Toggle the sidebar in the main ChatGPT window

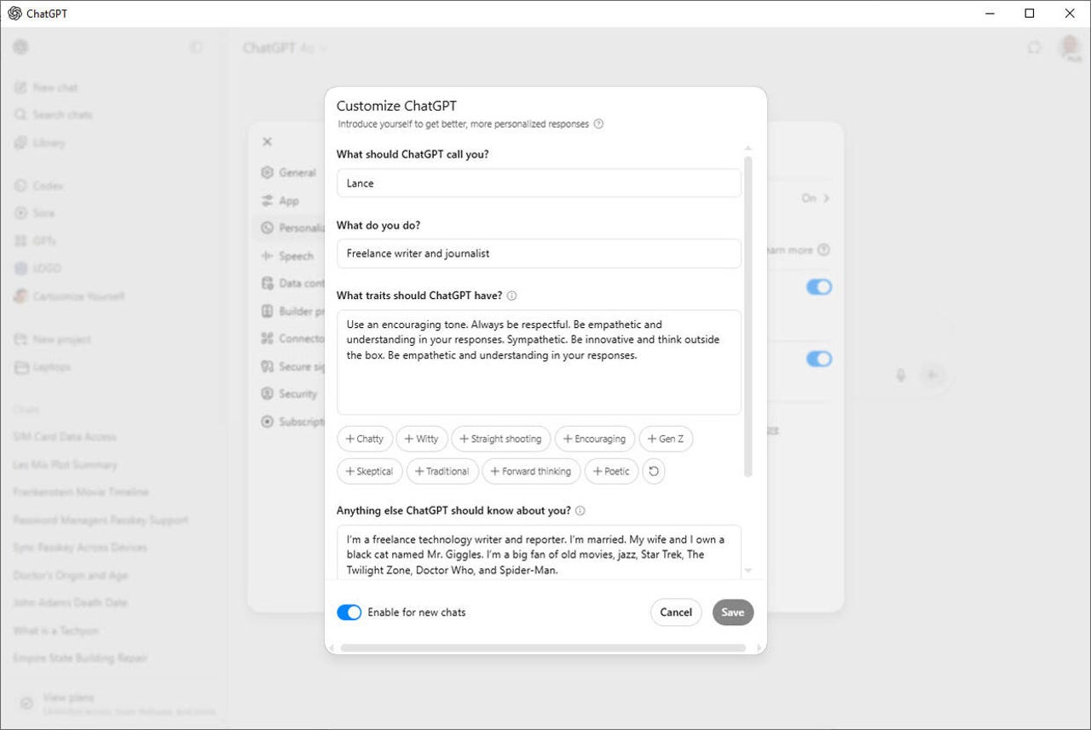click(196, 48)
